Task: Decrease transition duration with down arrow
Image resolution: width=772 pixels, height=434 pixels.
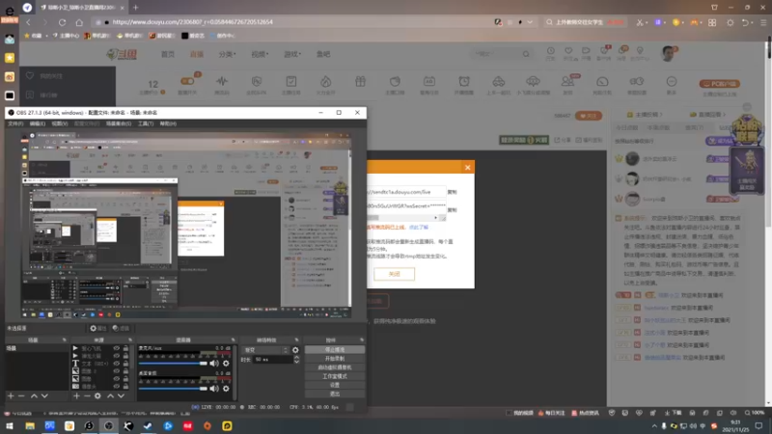Action: pyautogui.click(x=296, y=362)
